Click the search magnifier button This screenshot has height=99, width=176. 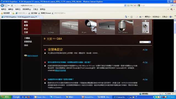click(x=172, y=5)
